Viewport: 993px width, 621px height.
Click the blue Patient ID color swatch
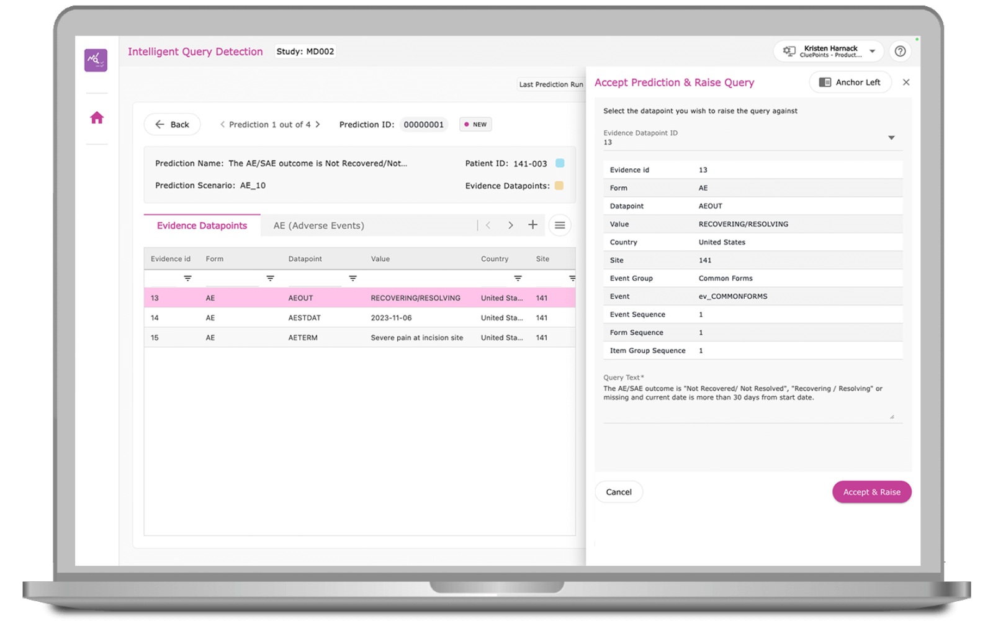coord(560,163)
